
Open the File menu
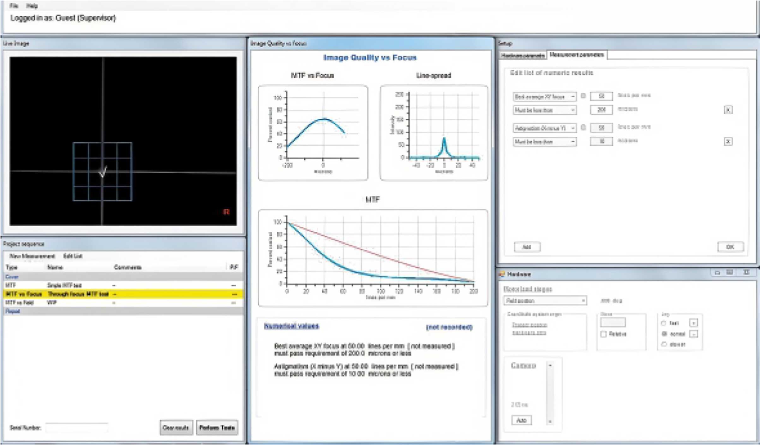(x=14, y=6)
